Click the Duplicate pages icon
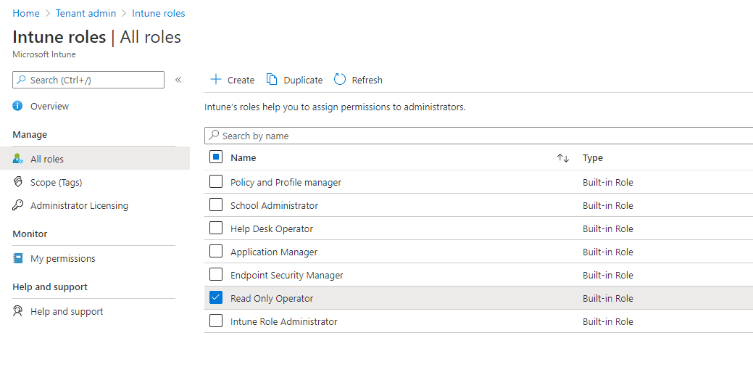Viewport: 753px width, 367px height. (272, 80)
